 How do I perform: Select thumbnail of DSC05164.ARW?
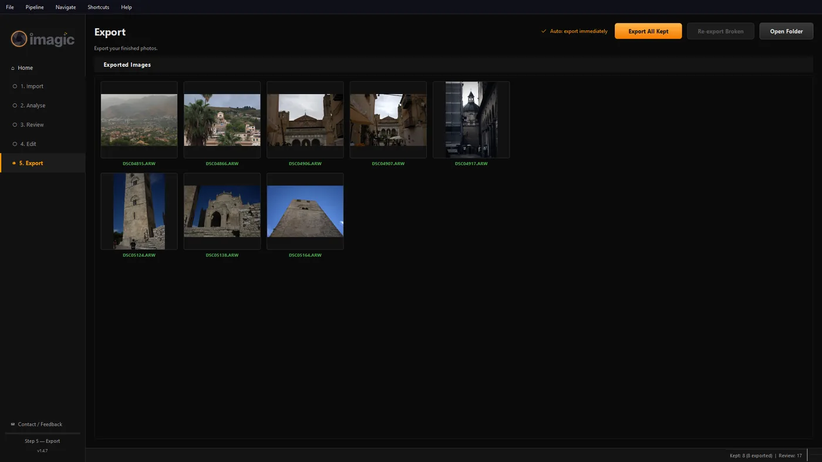(x=305, y=211)
